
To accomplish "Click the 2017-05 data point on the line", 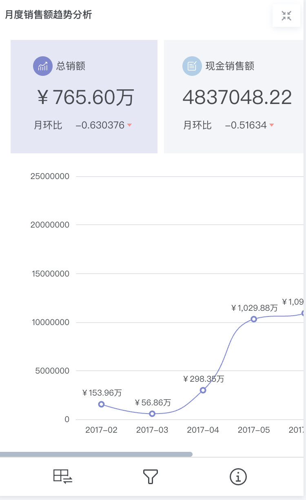I will (x=254, y=319).
